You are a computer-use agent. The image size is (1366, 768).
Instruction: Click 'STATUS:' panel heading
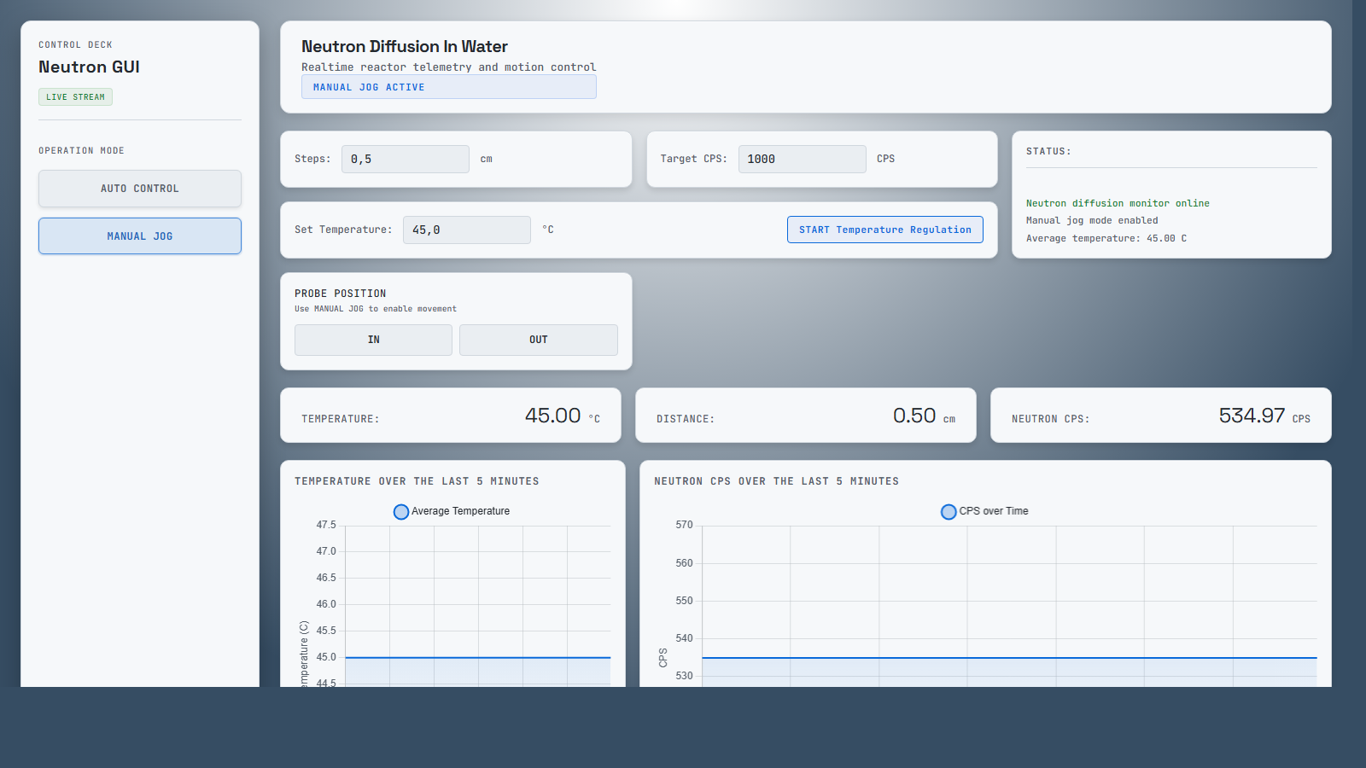coord(1048,151)
